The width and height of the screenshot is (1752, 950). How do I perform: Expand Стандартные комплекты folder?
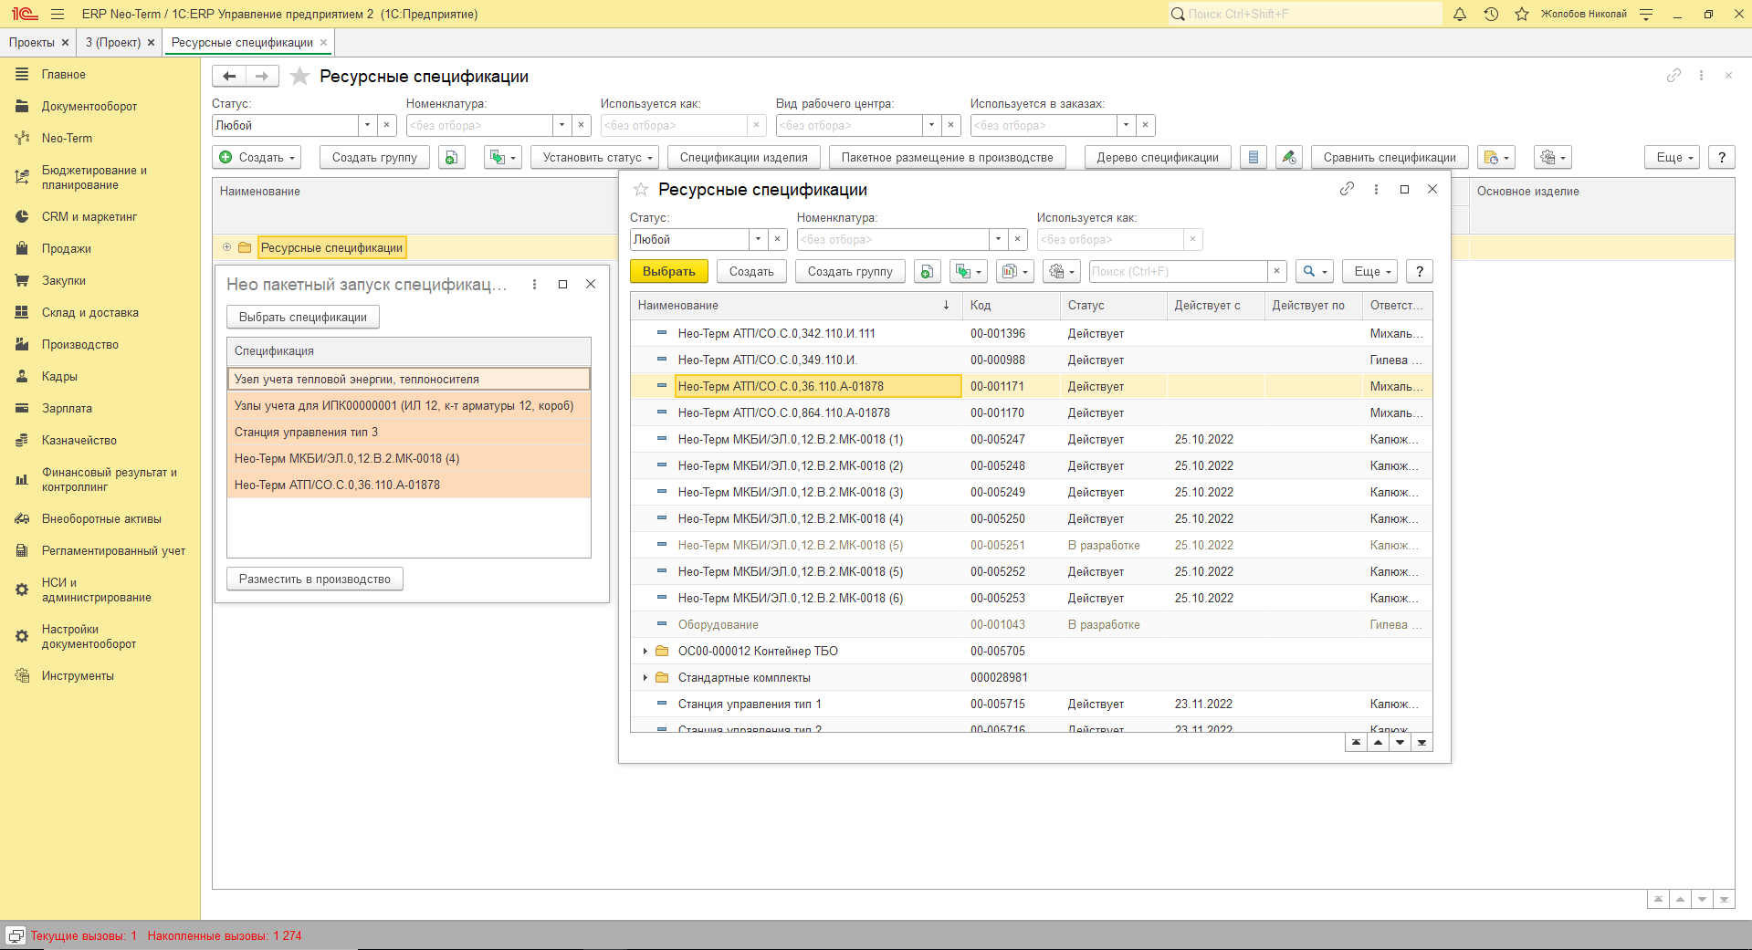tap(645, 677)
